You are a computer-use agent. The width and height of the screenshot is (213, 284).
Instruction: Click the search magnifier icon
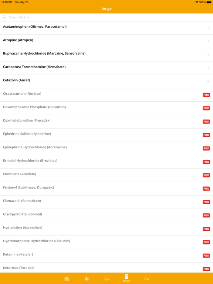[4, 17]
